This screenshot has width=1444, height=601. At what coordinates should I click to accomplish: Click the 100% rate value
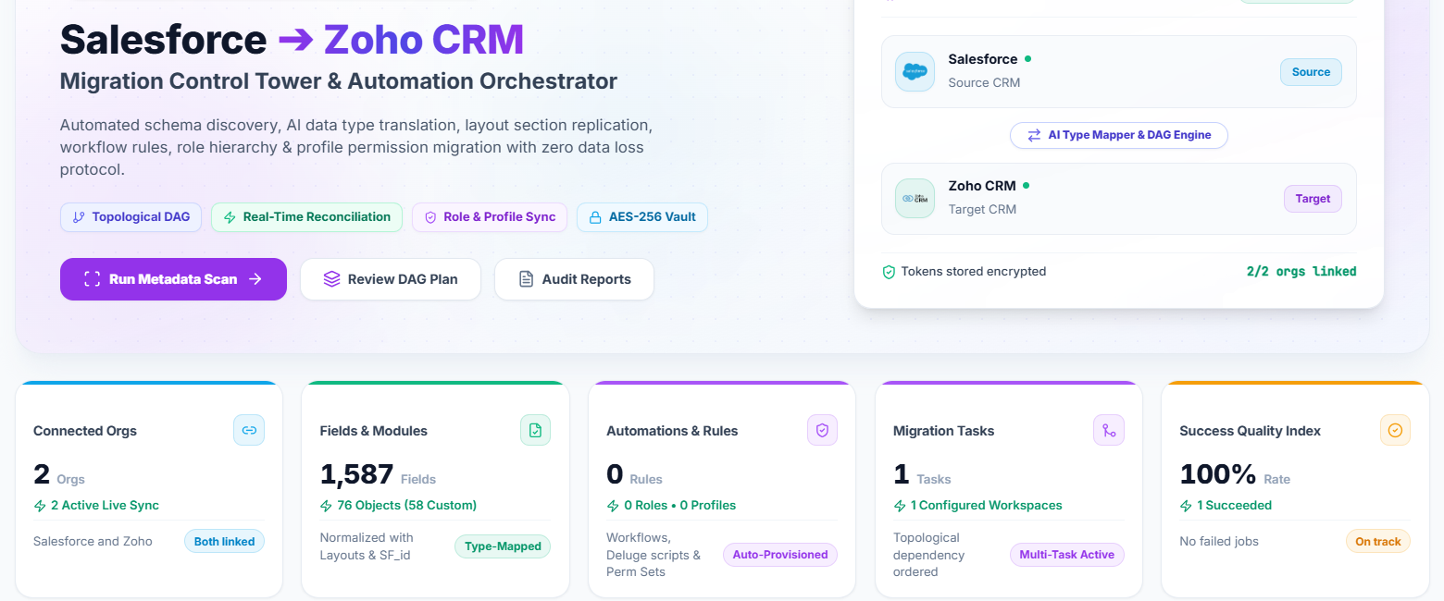[x=1218, y=474]
